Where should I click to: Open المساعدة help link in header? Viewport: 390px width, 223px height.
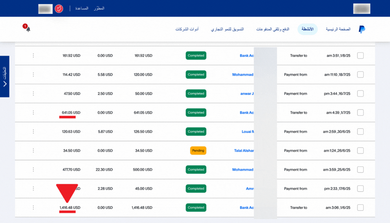point(82,8)
